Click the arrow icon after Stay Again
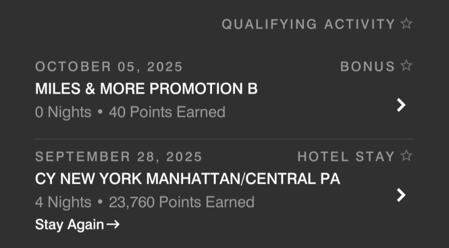This screenshot has width=449, height=248. pos(113,225)
